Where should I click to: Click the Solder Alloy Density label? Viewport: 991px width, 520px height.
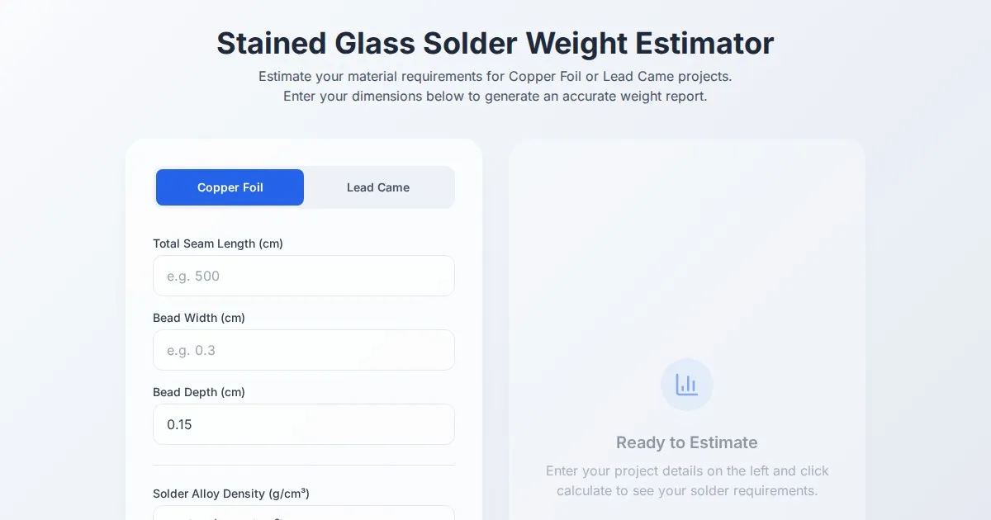point(231,494)
